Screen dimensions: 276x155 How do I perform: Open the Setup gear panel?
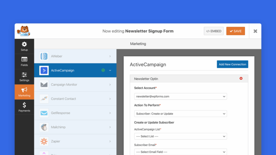pyautogui.click(x=24, y=46)
